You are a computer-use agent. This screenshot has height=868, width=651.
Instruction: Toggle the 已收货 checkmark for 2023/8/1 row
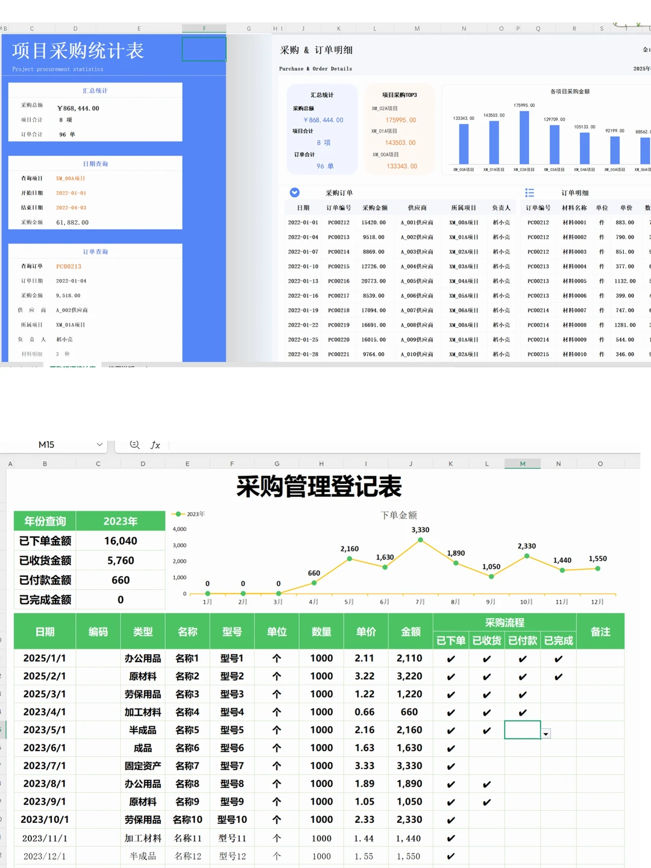486,784
